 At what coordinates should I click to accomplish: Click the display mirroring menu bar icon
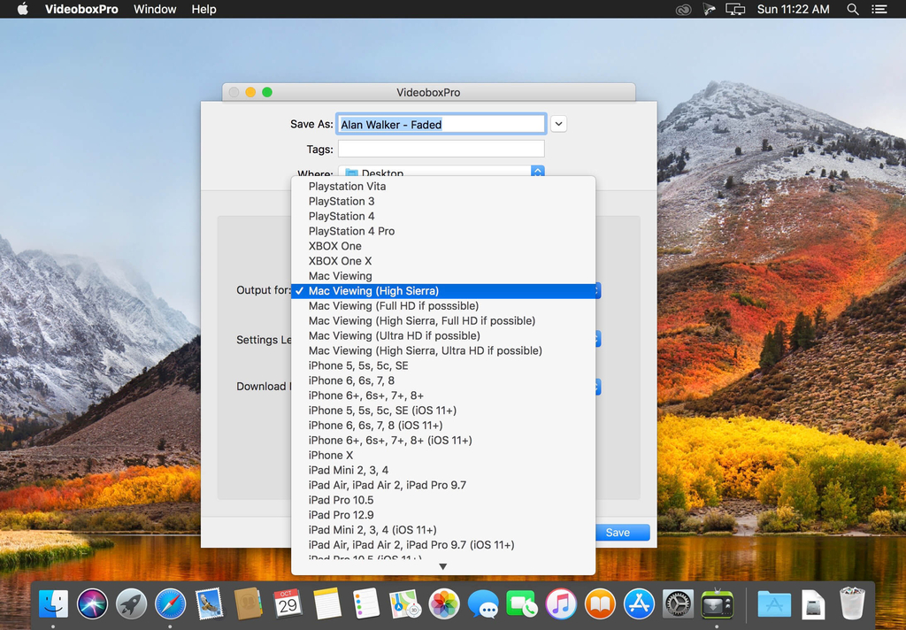click(x=735, y=9)
